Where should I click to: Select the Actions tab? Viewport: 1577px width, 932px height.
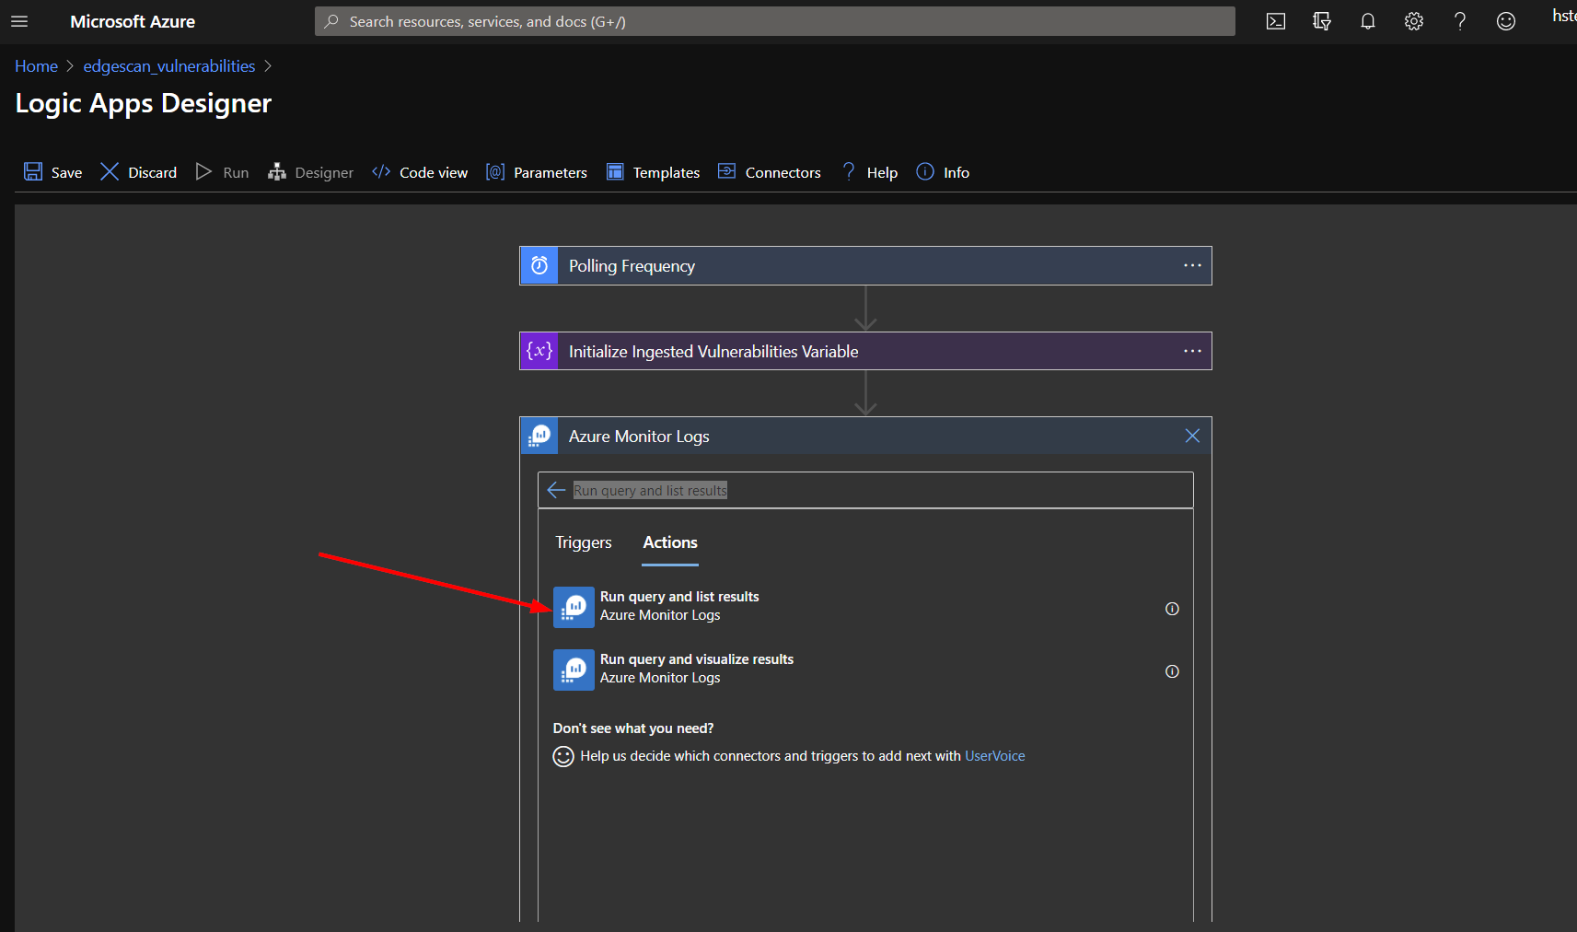pyautogui.click(x=670, y=542)
